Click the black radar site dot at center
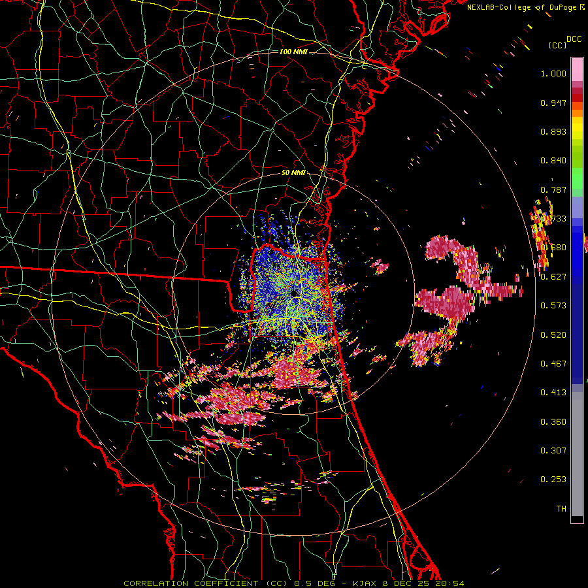588x588 pixels. [x=294, y=293]
